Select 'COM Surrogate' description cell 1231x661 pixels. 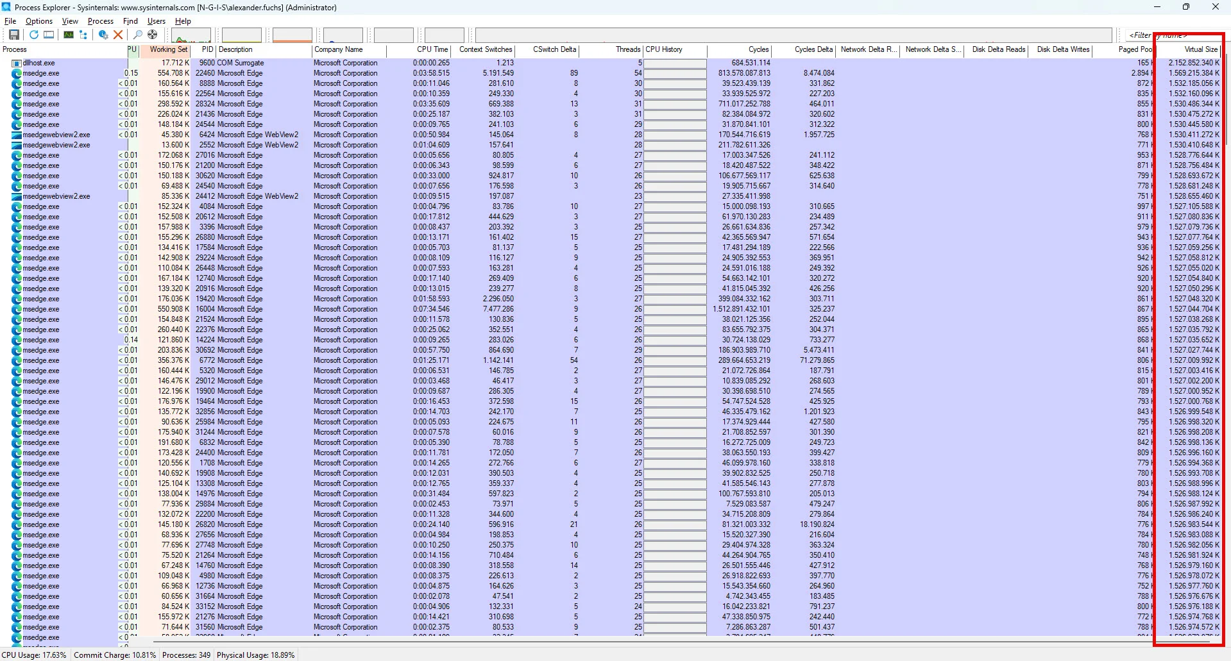point(241,63)
